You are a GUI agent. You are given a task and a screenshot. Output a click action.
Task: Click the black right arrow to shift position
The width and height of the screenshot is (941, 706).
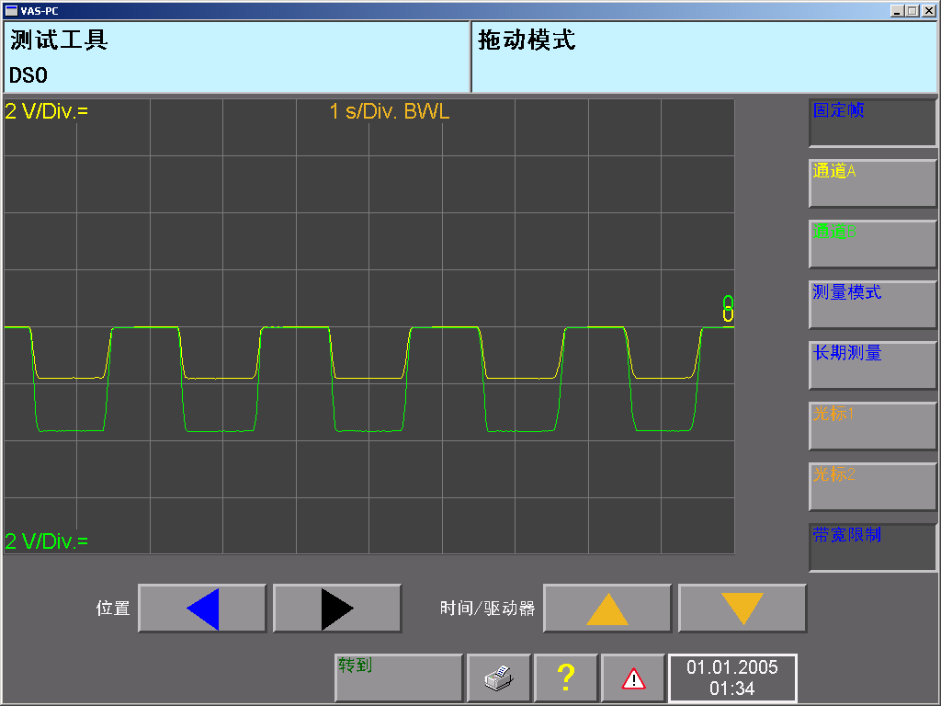[336, 607]
